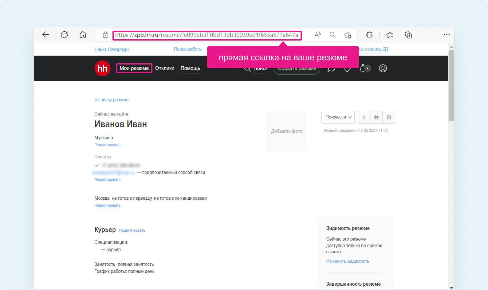Image resolution: width=488 pixels, height=290 pixels.
Task: Go to the Отклики section
Action: tap(164, 68)
